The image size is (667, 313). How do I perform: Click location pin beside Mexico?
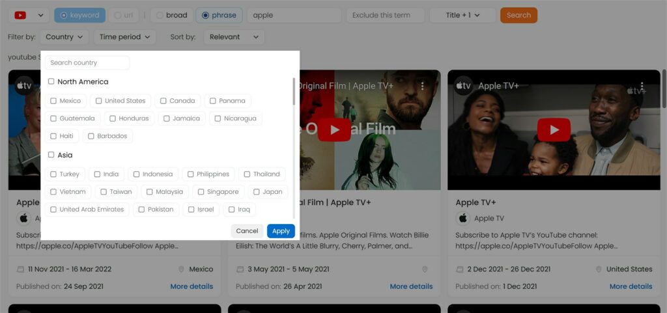pyautogui.click(x=181, y=269)
